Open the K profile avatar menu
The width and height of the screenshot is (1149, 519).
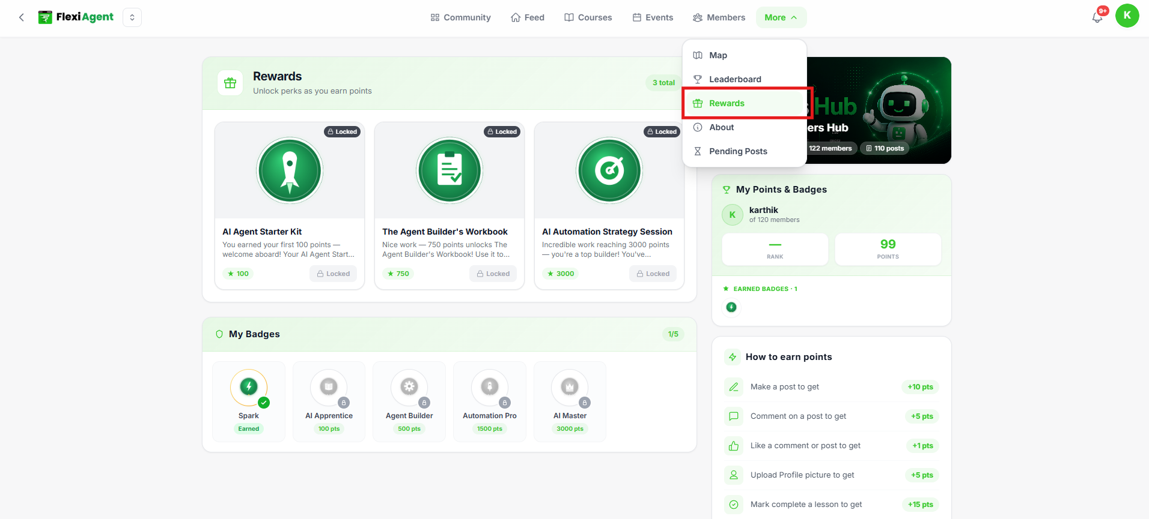coord(1127,16)
